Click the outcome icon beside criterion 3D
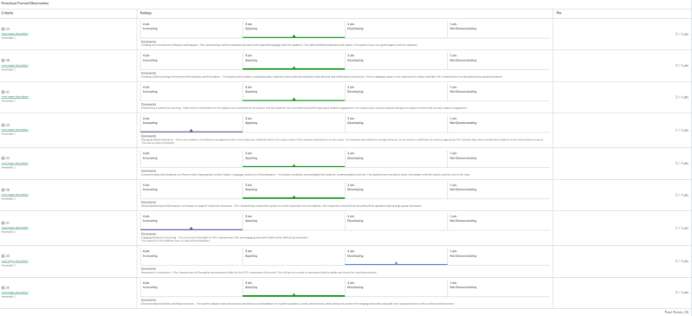 click(x=3, y=256)
